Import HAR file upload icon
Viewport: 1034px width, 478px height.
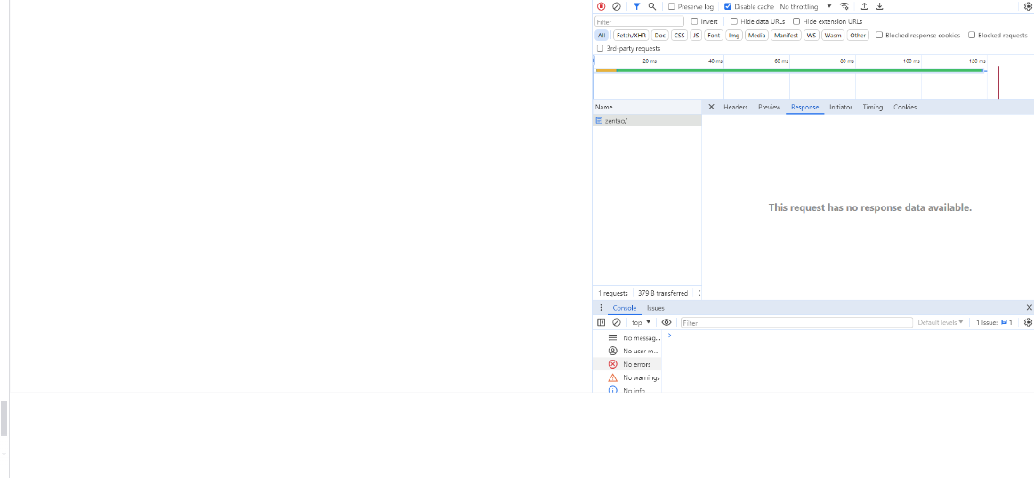click(864, 6)
